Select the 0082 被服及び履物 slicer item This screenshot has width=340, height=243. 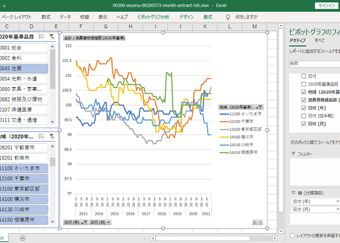(24, 99)
